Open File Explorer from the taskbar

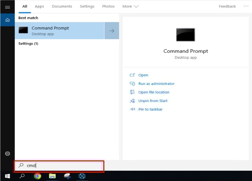click(52, 176)
